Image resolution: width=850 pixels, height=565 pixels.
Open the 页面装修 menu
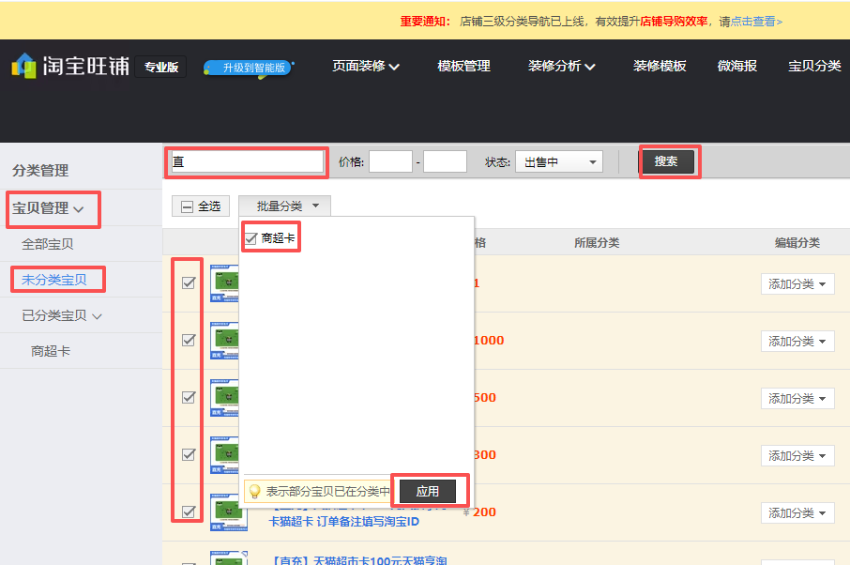pyautogui.click(x=366, y=67)
